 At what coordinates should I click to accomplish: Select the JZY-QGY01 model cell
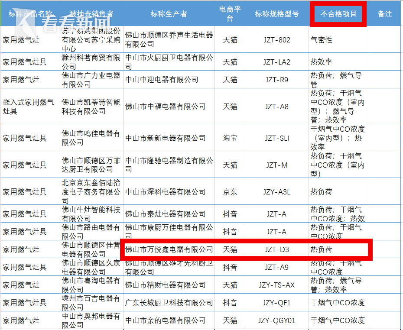coord(277,320)
